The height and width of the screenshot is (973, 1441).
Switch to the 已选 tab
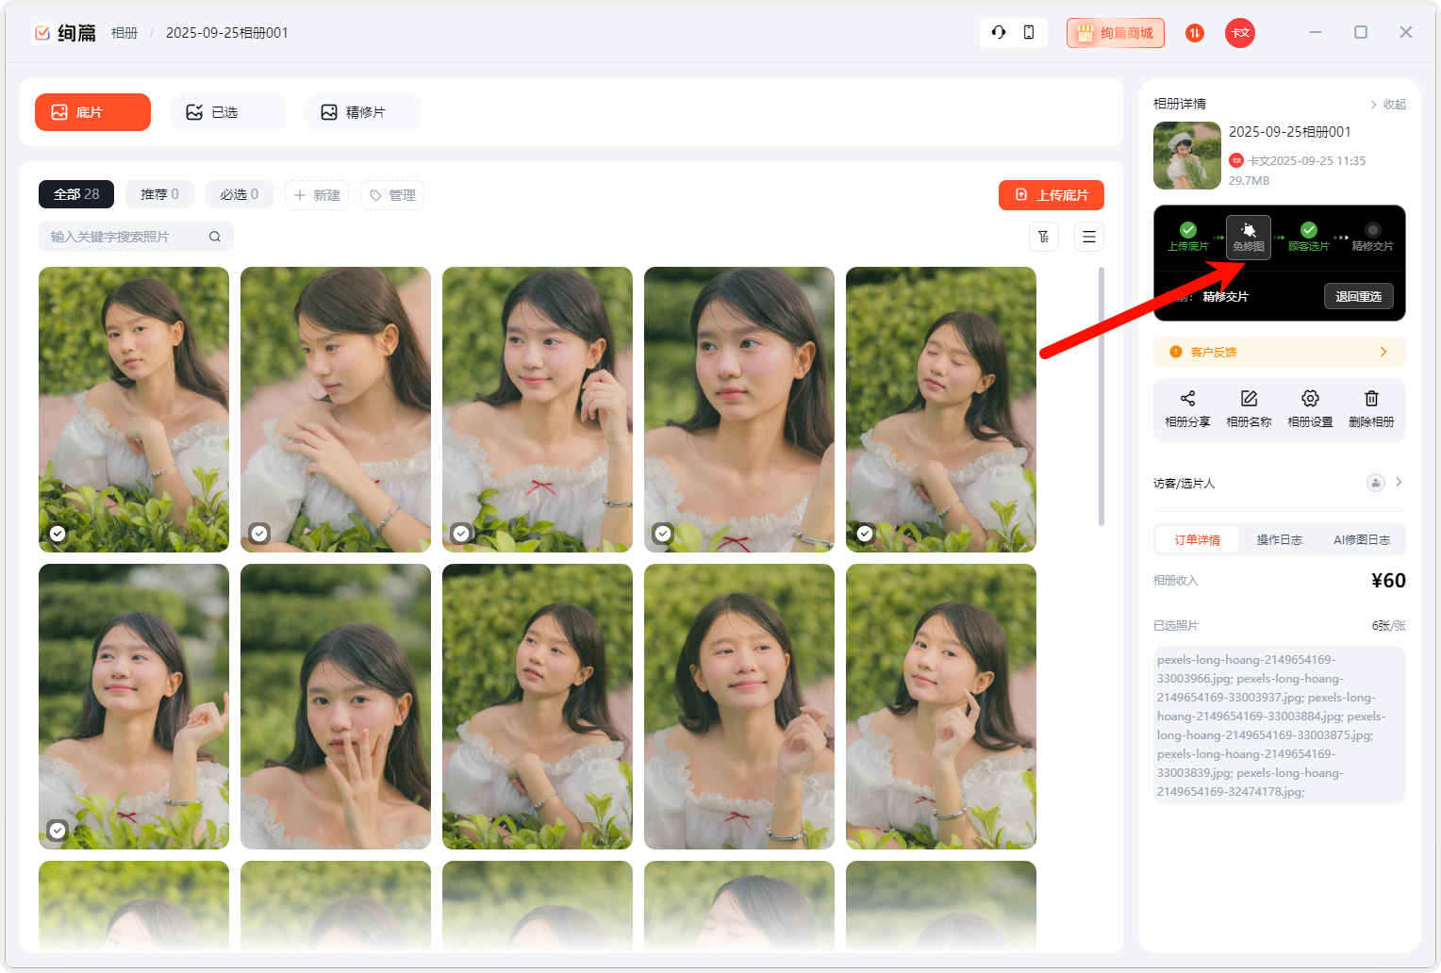227,112
